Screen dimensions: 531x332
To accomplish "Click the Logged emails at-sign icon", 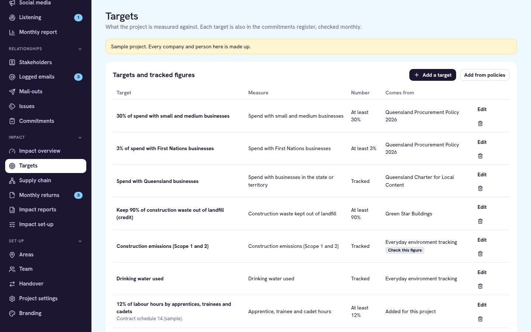I will coord(12,77).
